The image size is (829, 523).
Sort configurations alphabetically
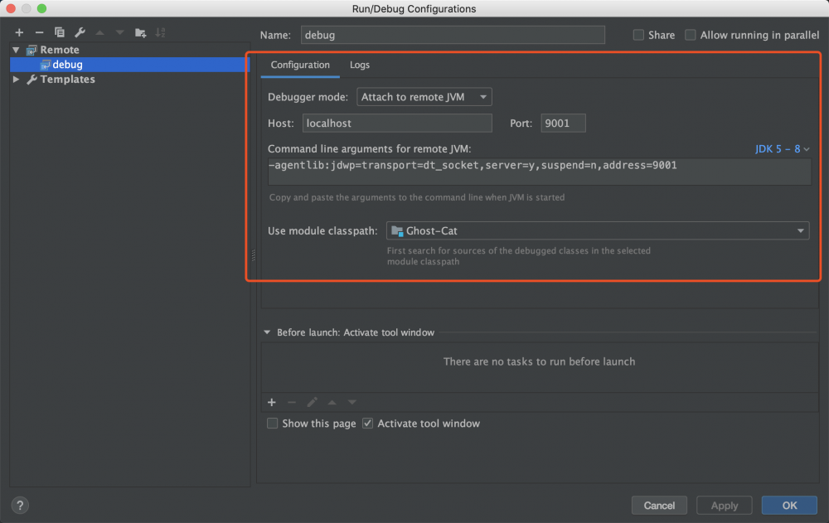[160, 33]
